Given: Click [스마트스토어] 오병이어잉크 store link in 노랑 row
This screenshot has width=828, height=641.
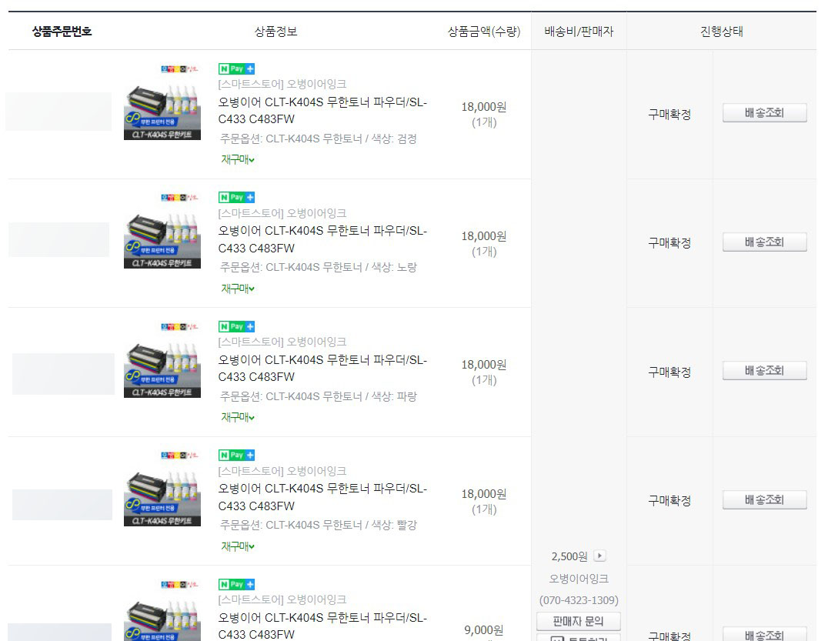Looking at the screenshot, I should coord(282,213).
